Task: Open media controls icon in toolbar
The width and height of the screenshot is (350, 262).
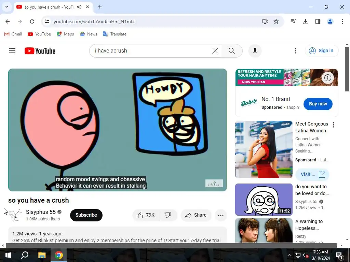Action: click(x=293, y=21)
